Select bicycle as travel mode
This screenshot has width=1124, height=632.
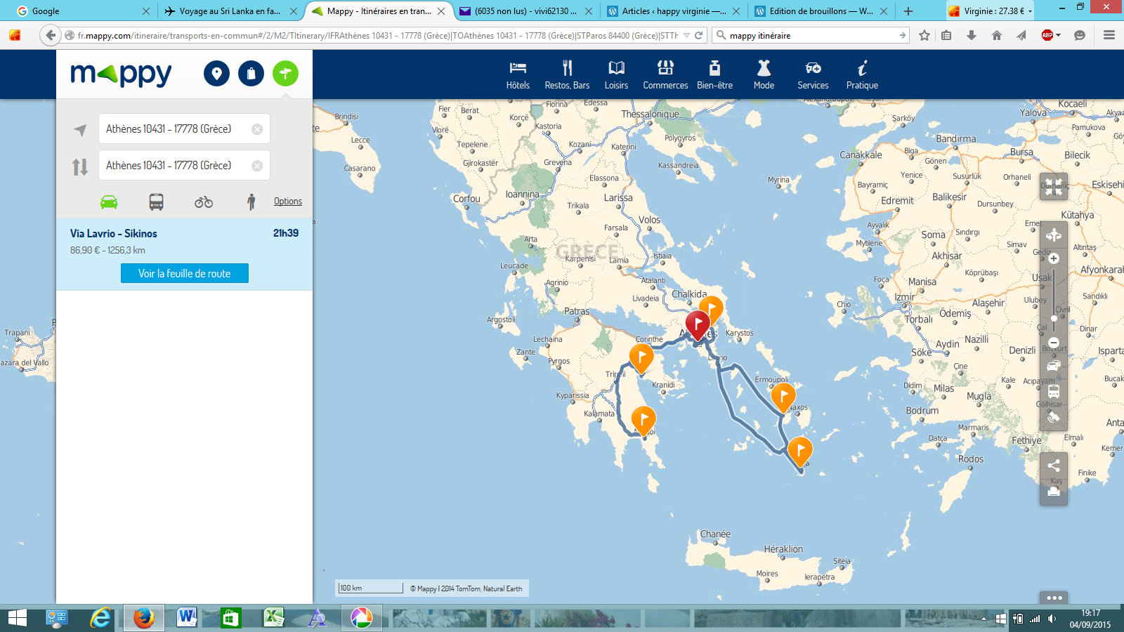[x=204, y=202]
